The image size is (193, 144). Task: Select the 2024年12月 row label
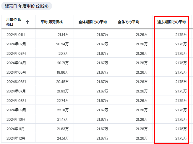click(x=16, y=138)
